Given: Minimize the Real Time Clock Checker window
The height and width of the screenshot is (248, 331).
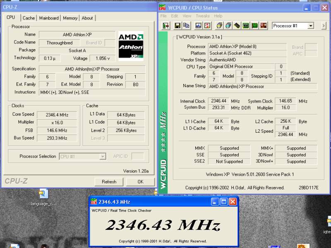Looking at the screenshot, I should pos(215,202).
